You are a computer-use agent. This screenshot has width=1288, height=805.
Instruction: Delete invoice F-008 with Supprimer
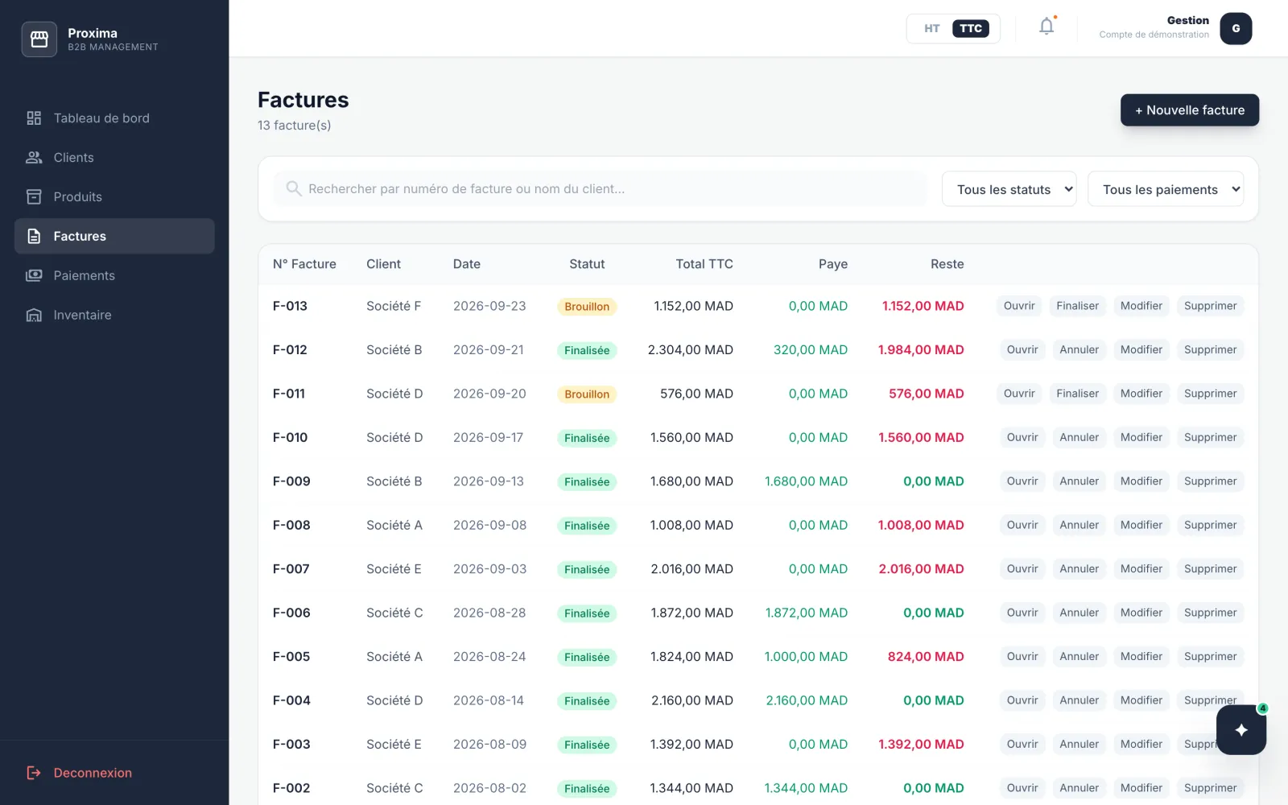point(1210,525)
